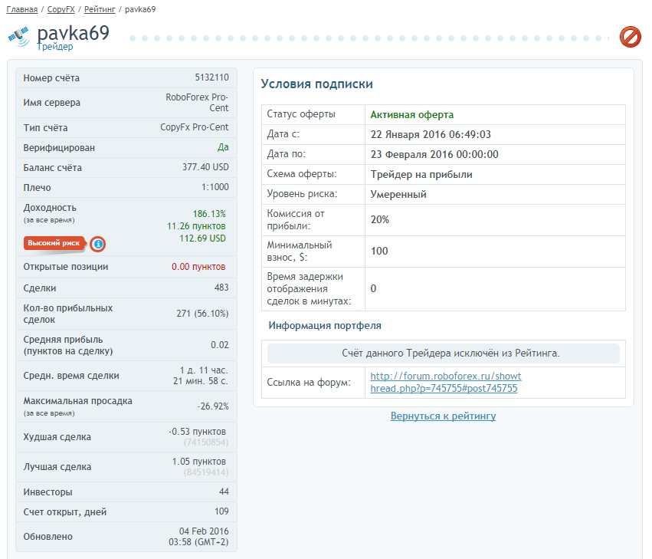Click the RoboForex Pro-Cent server name

(197, 103)
